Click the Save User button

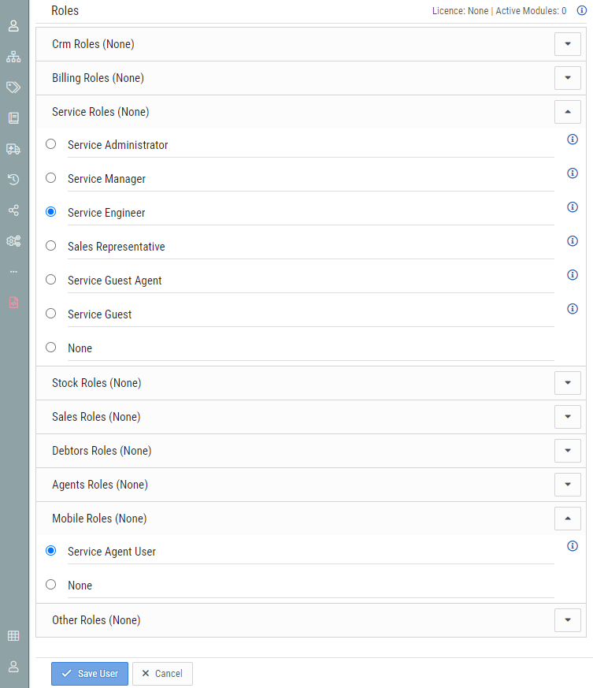click(x=90, y=674)
